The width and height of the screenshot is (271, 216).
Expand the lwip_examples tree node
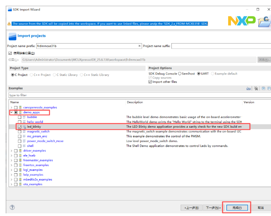tap(12, 175)
